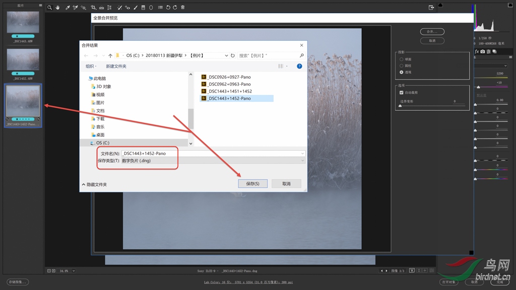This screenshot has width=516, height=290.
Task: Open the 组织 menu in save dialog
Action: coord(91,66)
